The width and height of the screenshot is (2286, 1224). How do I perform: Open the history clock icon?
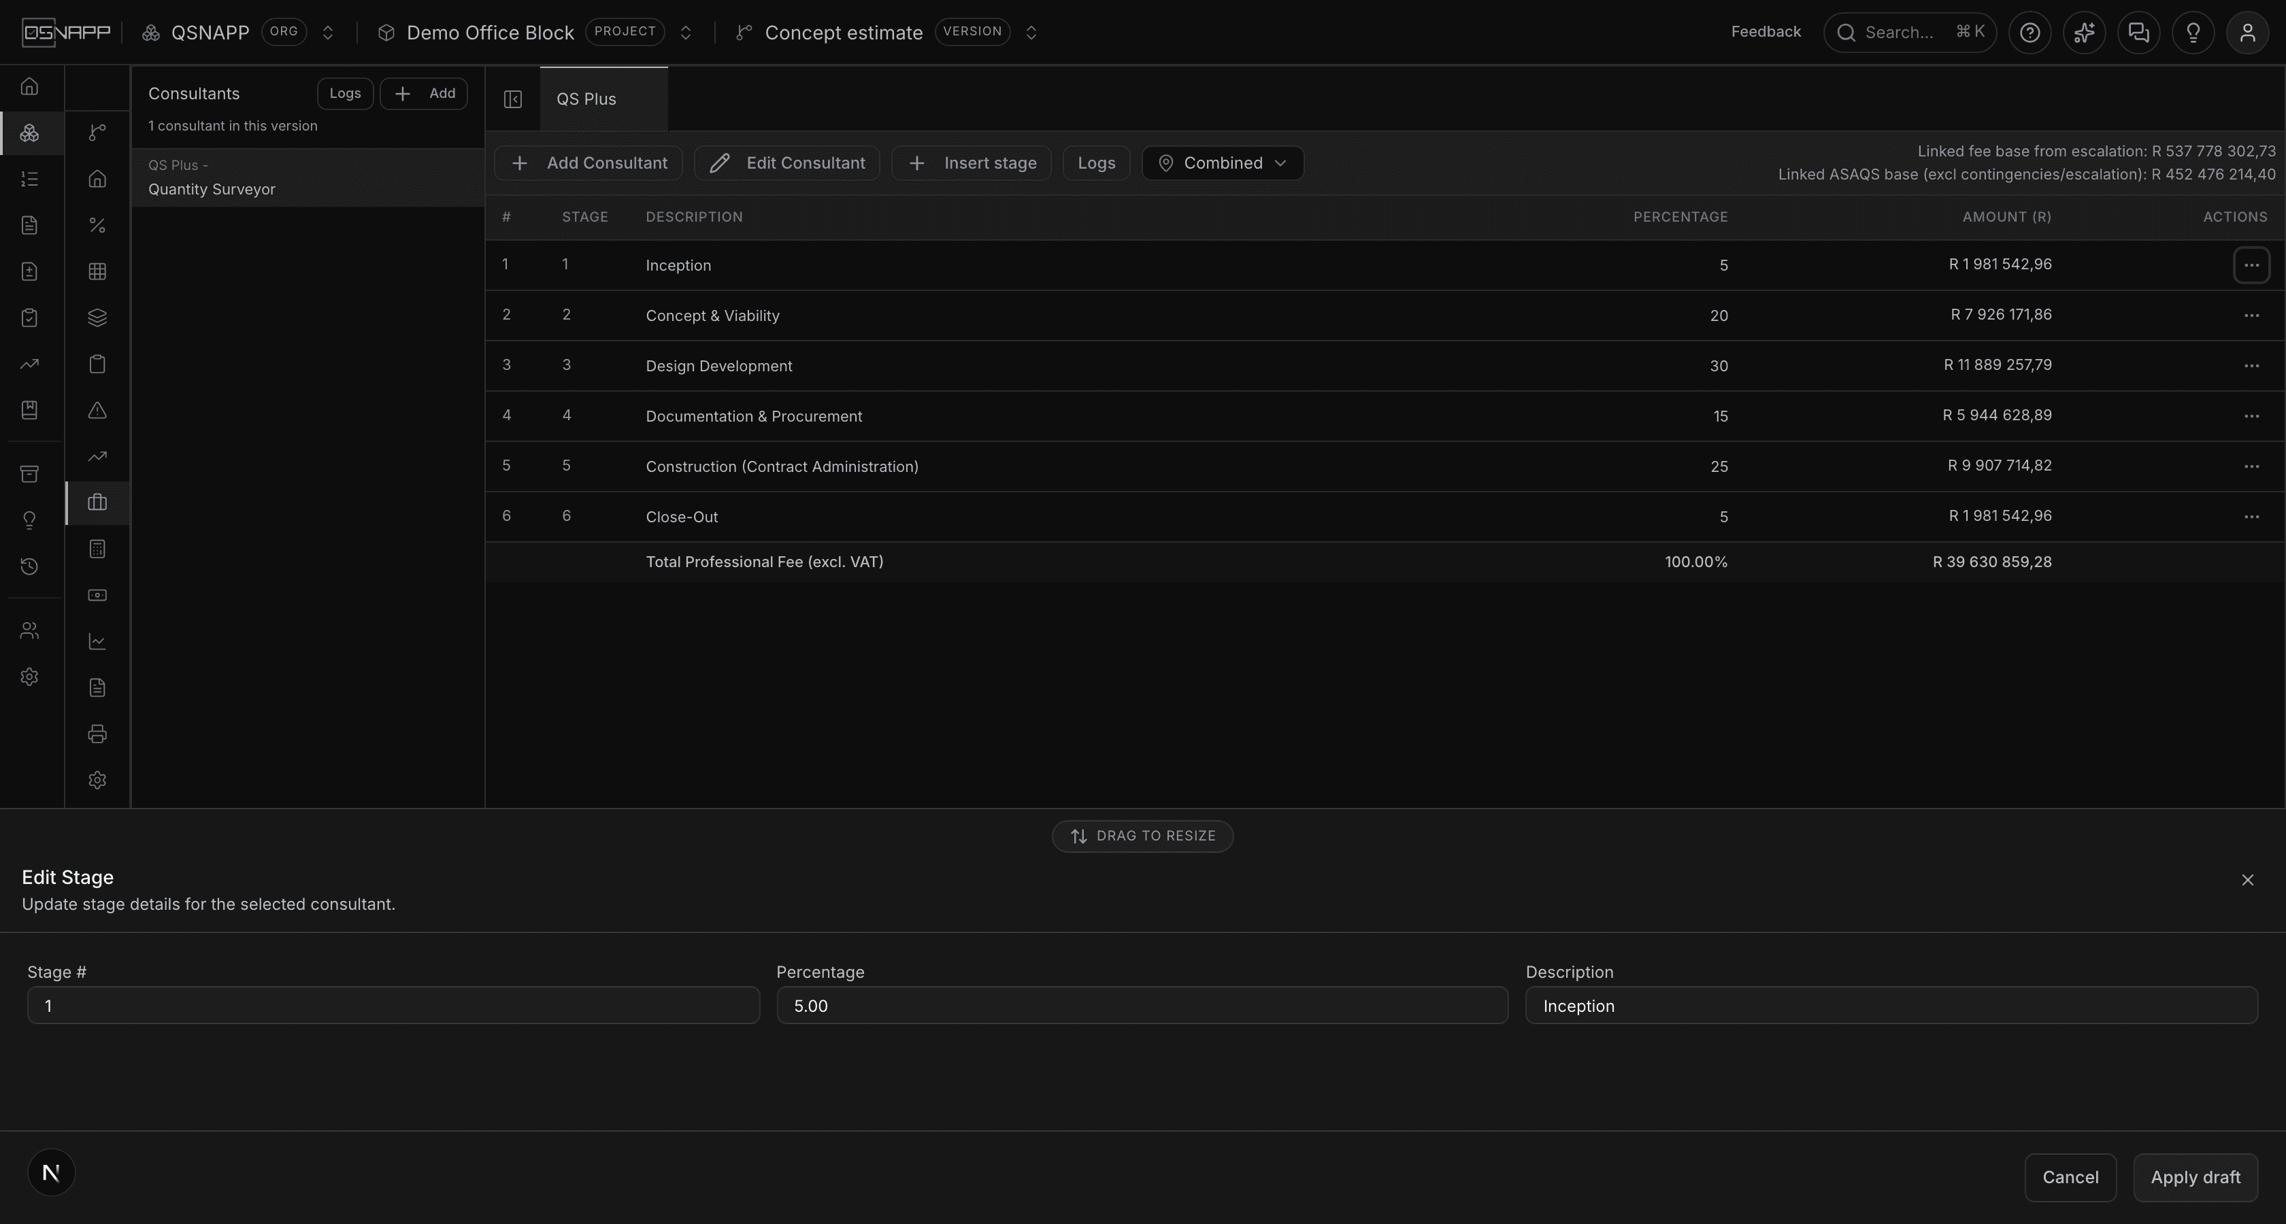pyautogui.click(x=29, y=566)
